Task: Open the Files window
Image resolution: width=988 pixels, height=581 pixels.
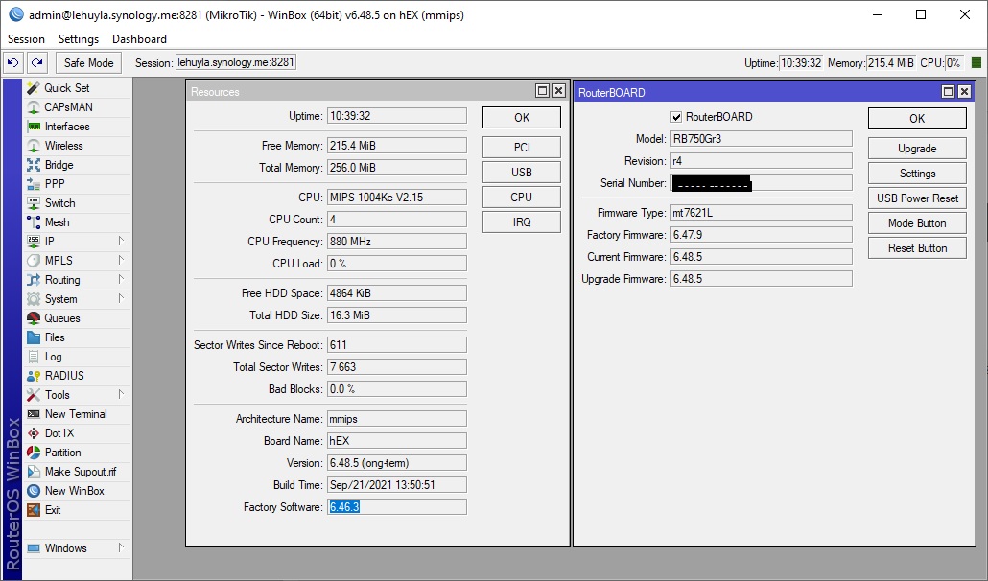Action: (54, 337)
